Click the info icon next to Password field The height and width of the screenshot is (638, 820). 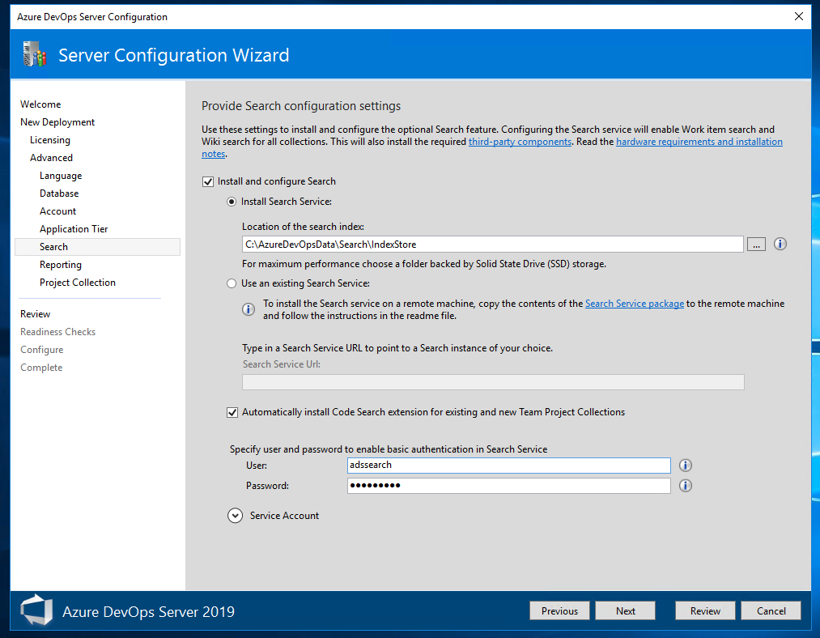pyautogui.click(x=685, y=486)
